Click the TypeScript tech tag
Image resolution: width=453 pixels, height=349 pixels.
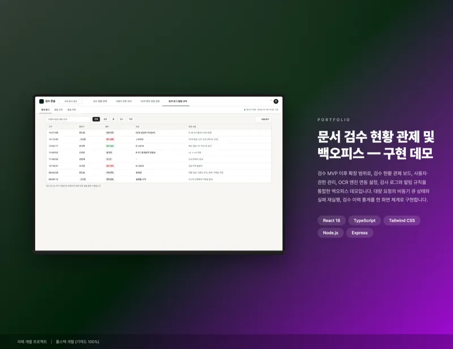tap(364, 221)
